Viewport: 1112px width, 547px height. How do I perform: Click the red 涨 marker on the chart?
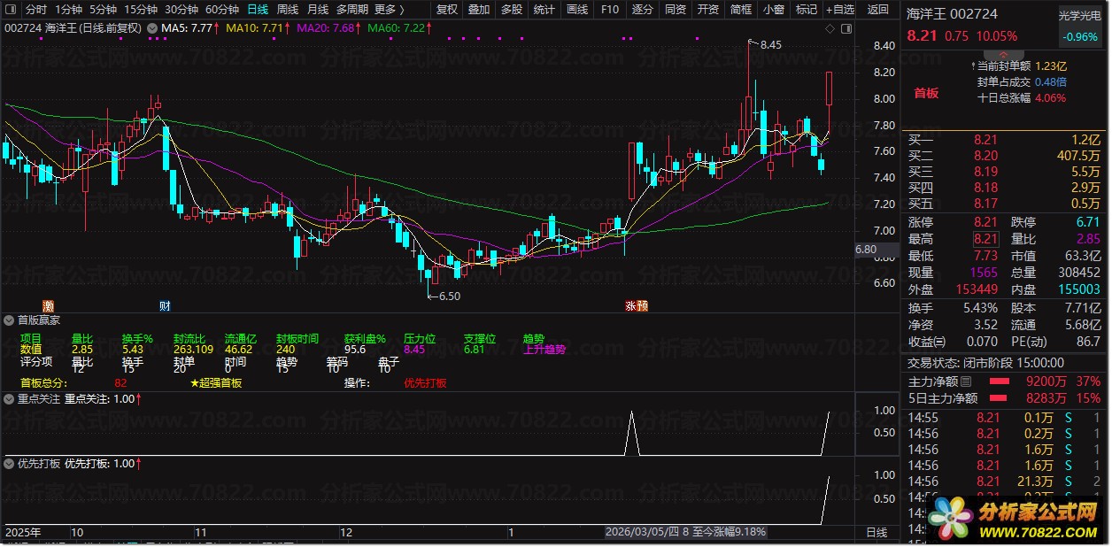[x=631, y=306]
